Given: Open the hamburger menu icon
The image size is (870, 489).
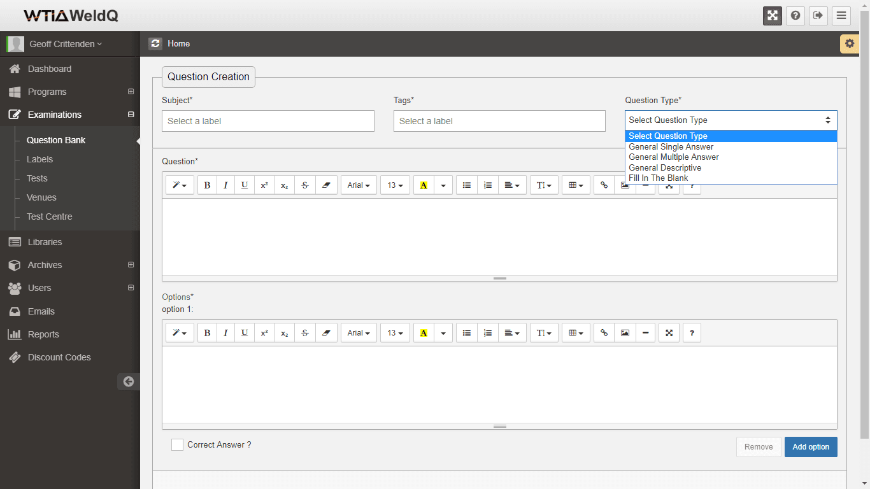Looking at the screenshot, I should [841, 16].
